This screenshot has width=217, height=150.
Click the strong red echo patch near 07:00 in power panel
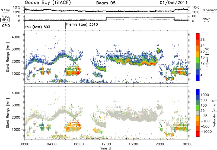73,71
